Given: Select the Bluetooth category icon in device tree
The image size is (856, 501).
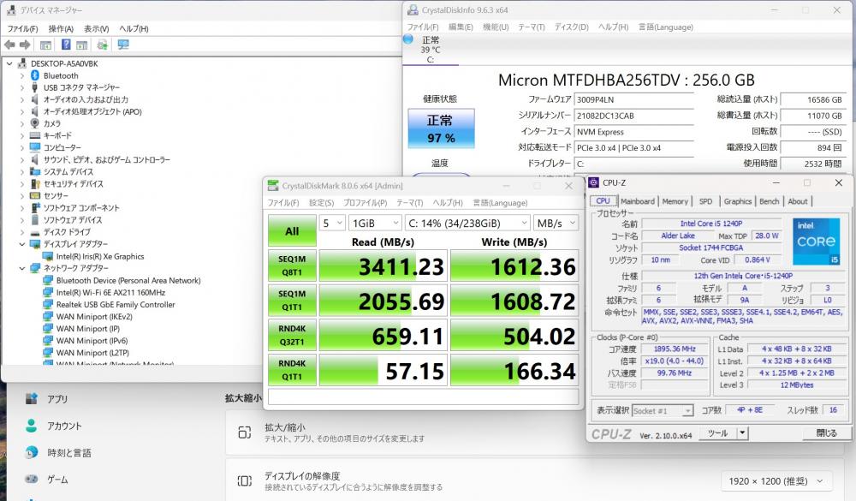Looking at the screenshot, I should (x=35, y=75).
